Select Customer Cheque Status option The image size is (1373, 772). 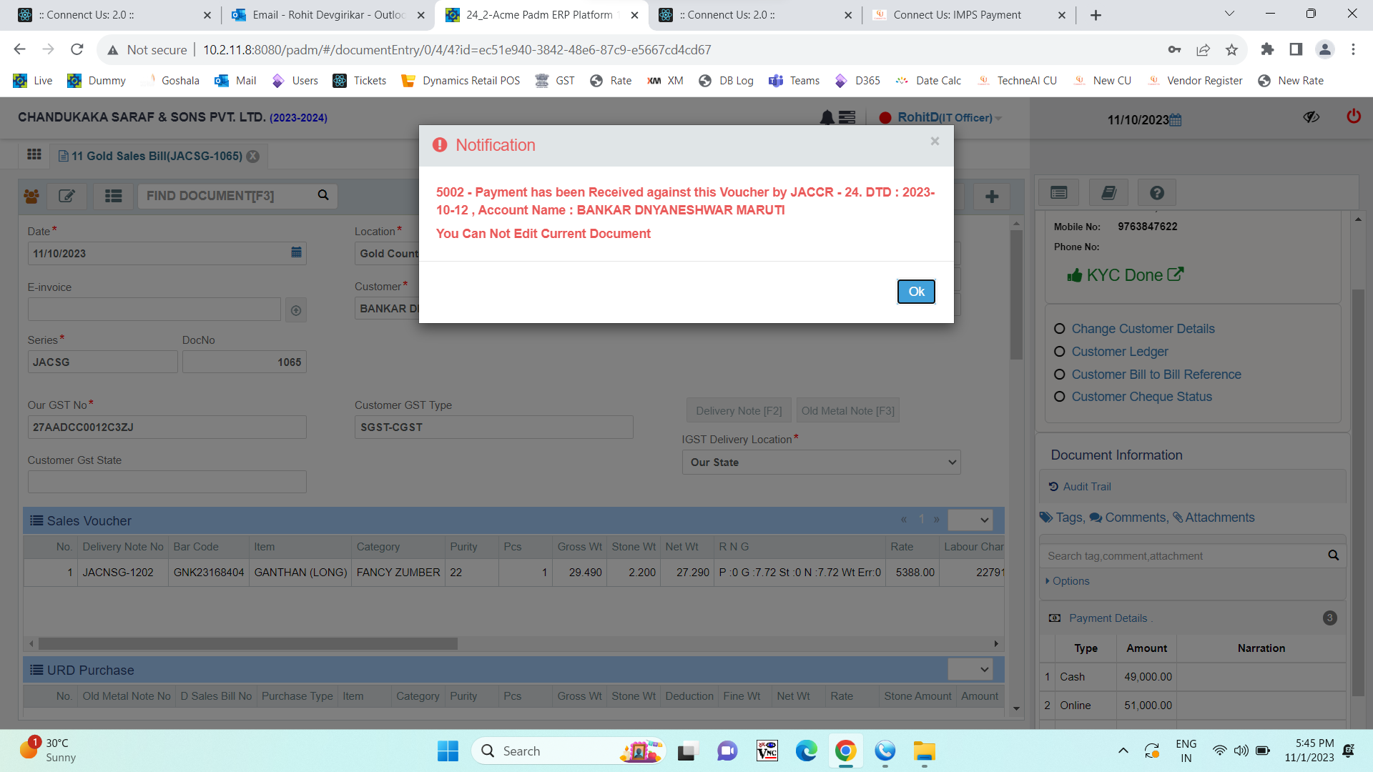[x=1141, y=397]
